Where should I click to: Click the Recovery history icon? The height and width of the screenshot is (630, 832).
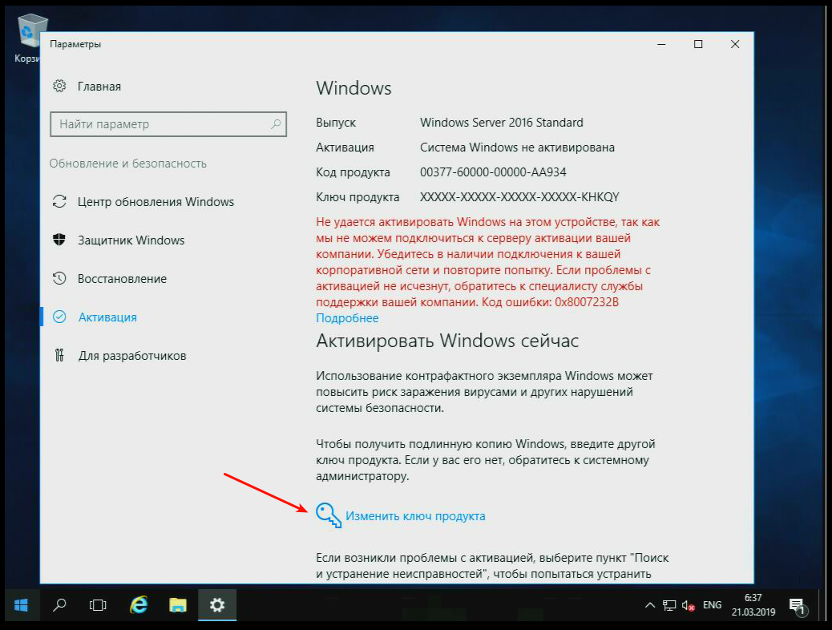pos(59,279)
